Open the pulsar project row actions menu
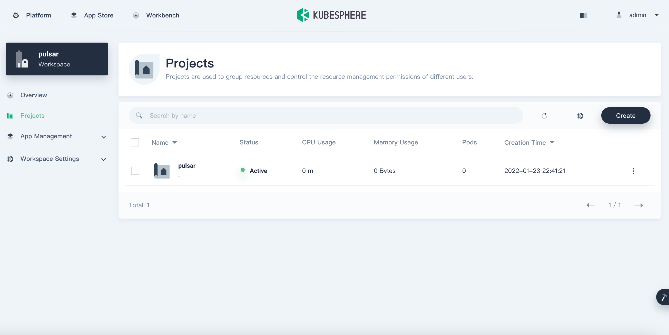 tap(634, 171)
